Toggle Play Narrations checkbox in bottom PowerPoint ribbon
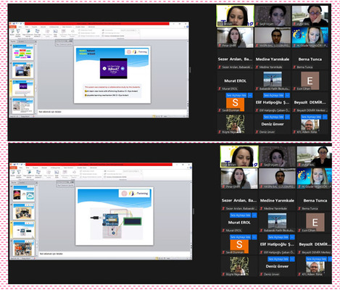 point(81,171)
